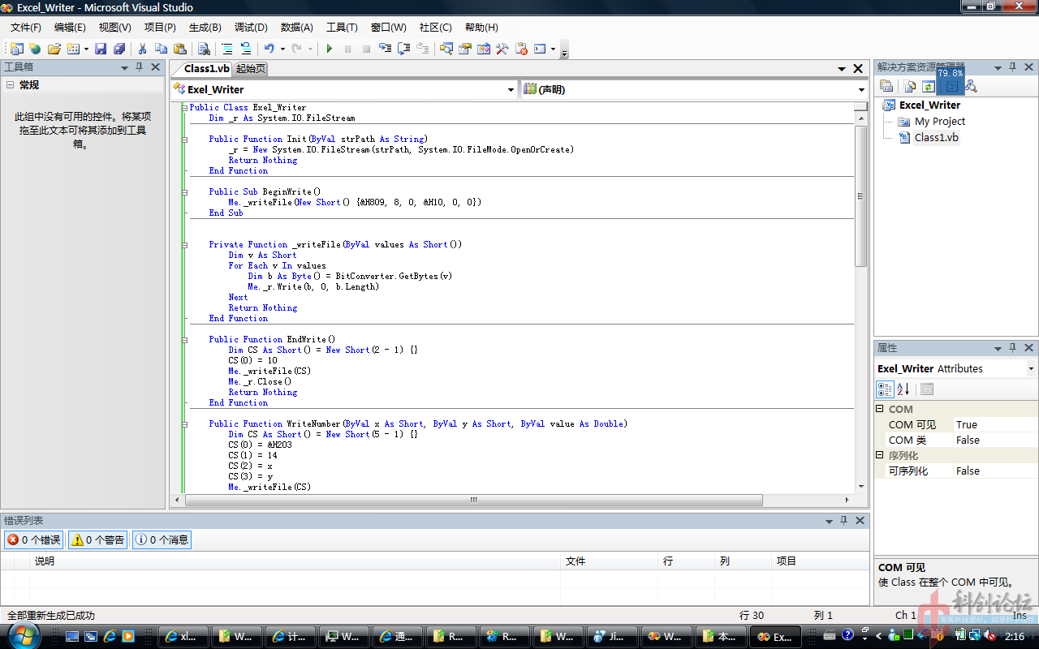Click the Start Debugging green arrow

329,49
